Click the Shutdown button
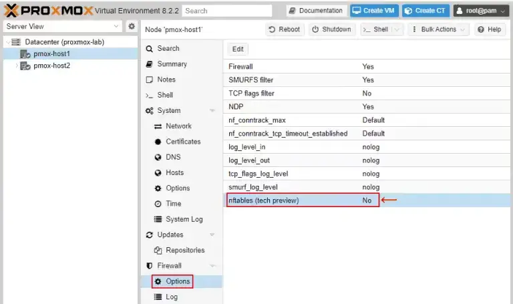This screenshot has height=304, width=513. 331,29
